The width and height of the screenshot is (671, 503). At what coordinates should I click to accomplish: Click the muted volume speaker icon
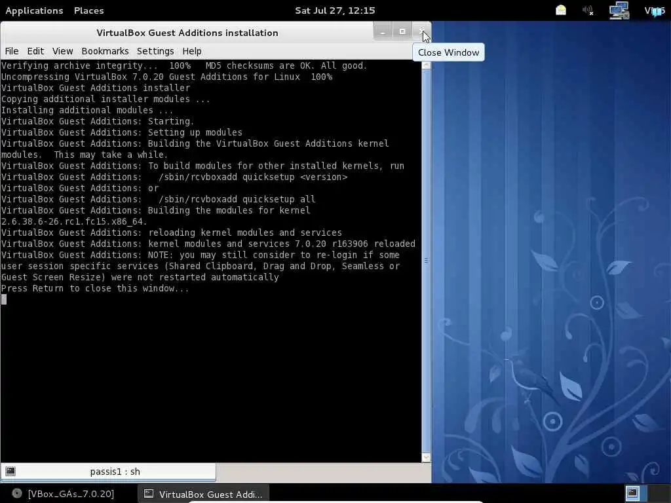(588, 10)
